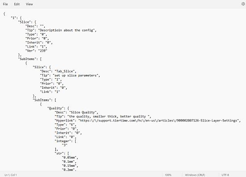Screen dimensions: 246x177
Task: Click the "Slice Quality" description value
Action: click(x=84, y=112)
